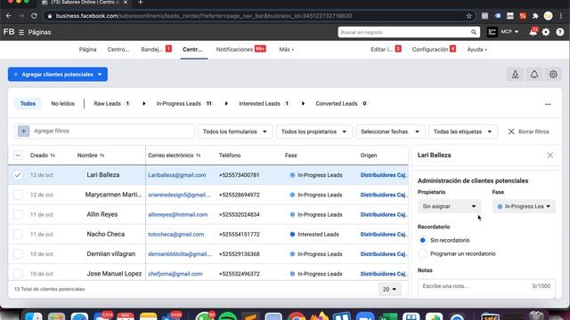570x320 pixels.
Task: Check Demiian villagran row checkbox
Action: (x=18, y=254)
